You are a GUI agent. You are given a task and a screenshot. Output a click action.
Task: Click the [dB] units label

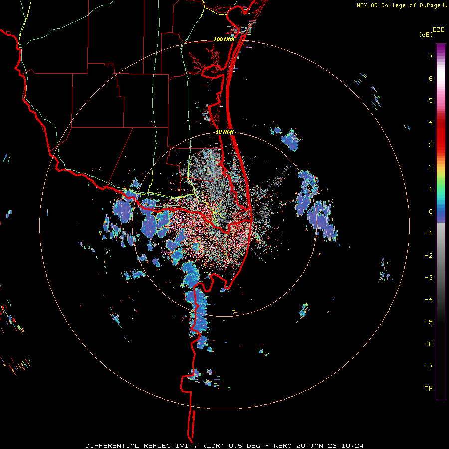tap(426, 34)
